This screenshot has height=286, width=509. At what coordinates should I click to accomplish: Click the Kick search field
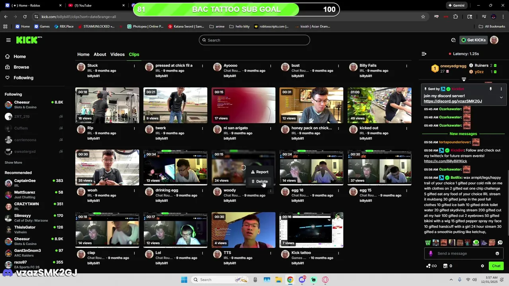pos(254,40)
